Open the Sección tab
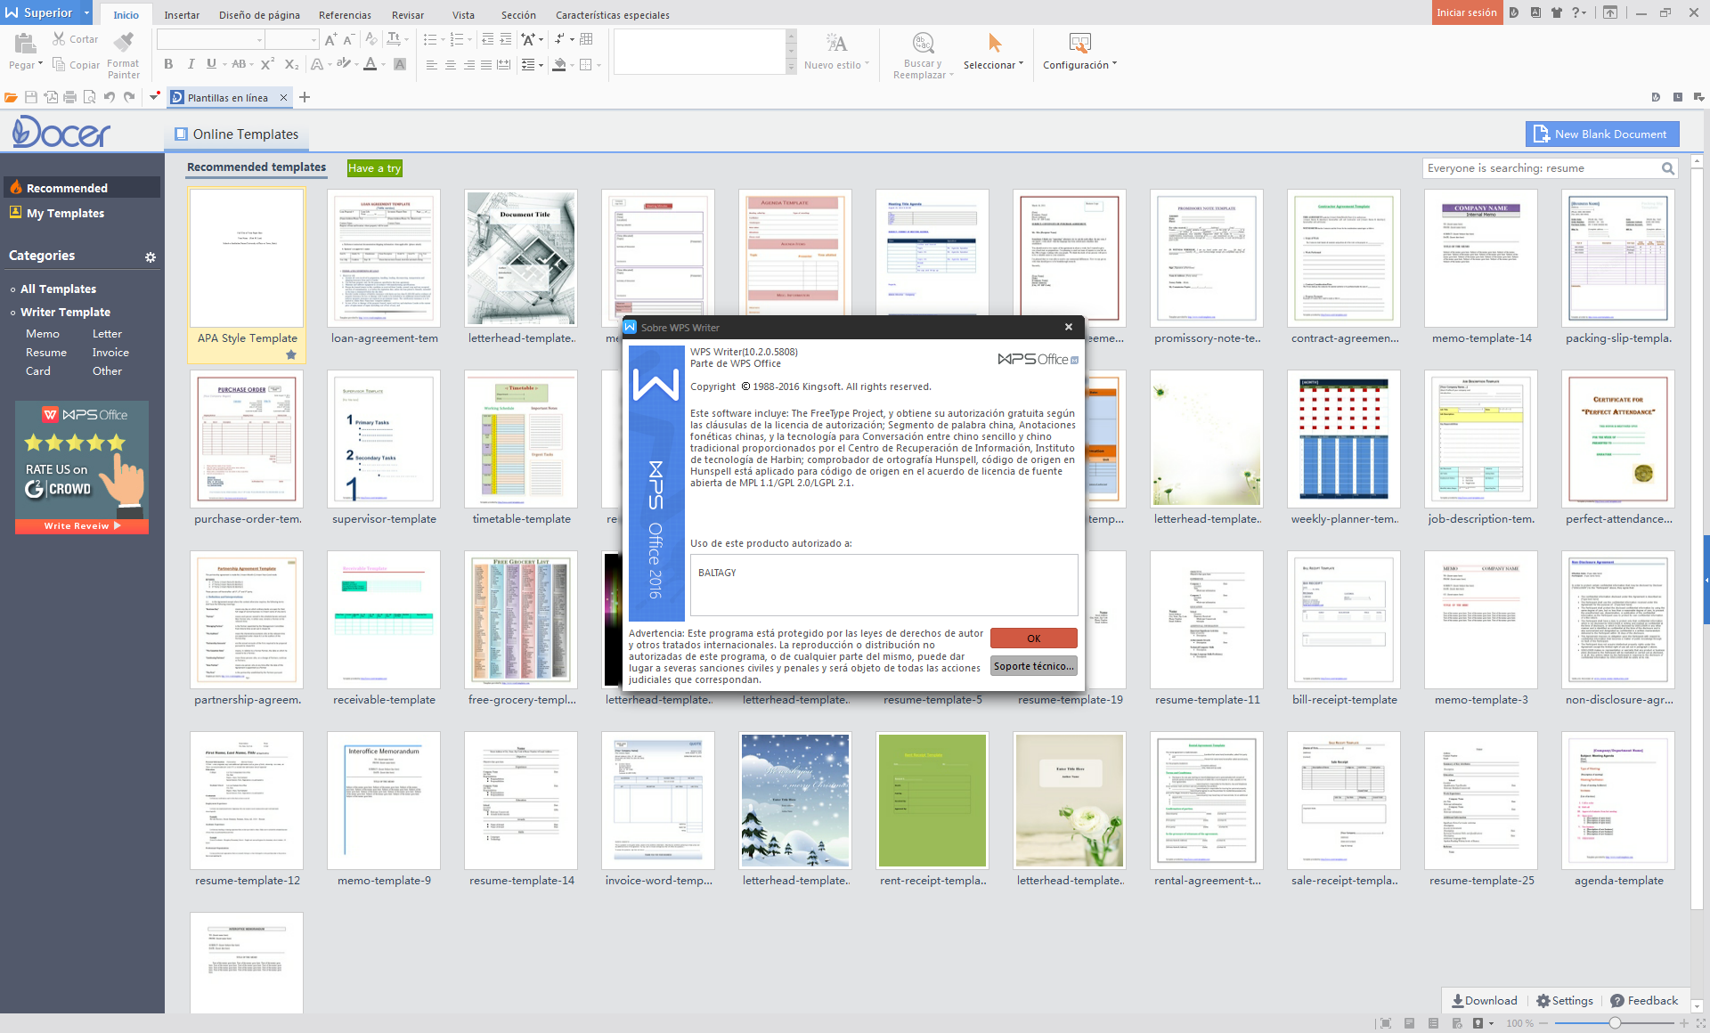Viewport: 1710px width, 1033px height. click(518, 15)
